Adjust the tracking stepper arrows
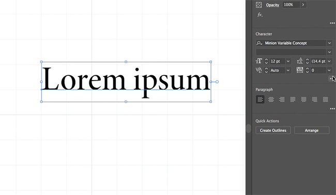The height and width of the screenshot is (195, 336). [307, 70]
